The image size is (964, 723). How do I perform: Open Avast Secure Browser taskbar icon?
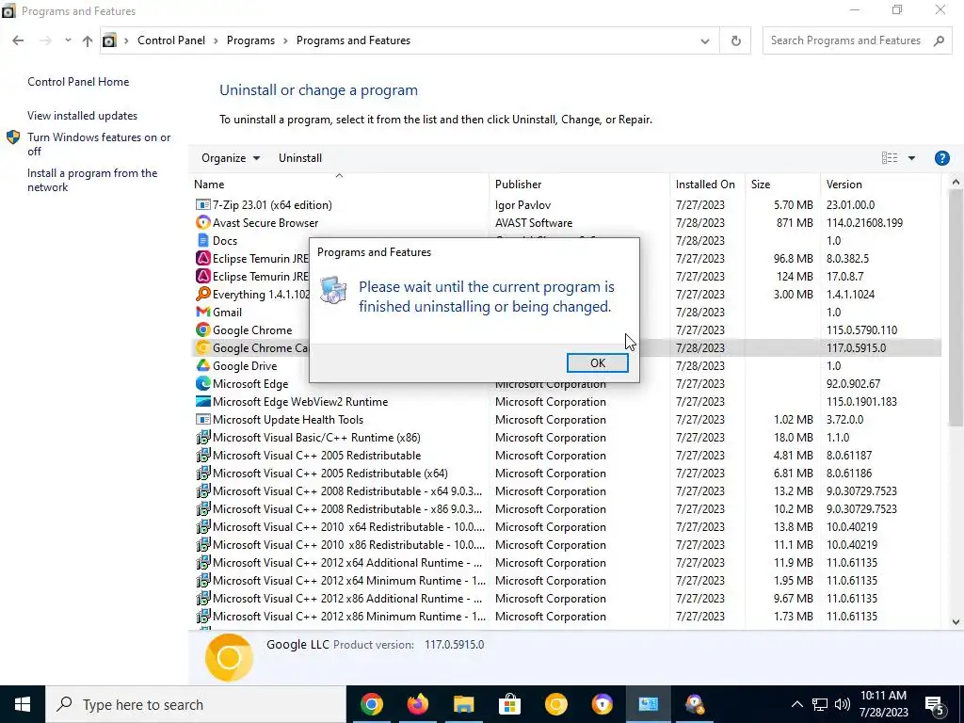click(x=602, y=704)
